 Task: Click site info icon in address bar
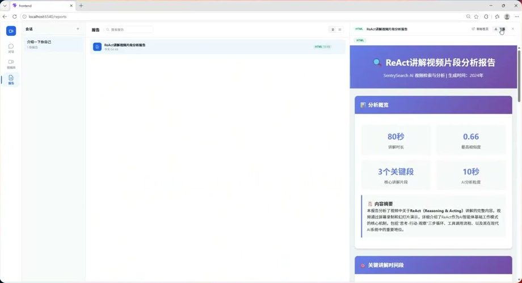pos(24,16)
